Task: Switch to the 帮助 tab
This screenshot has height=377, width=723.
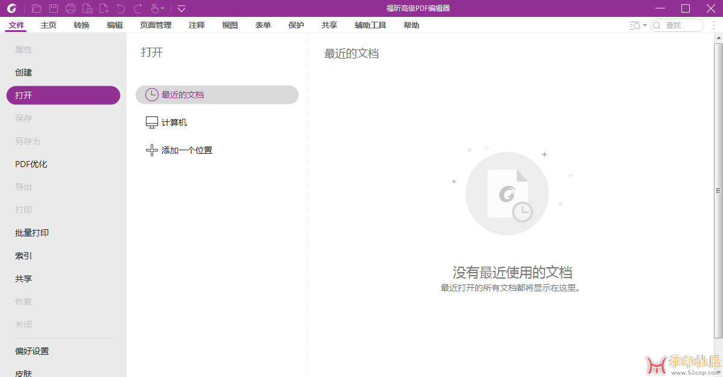Action: click(x=411, y=25)
